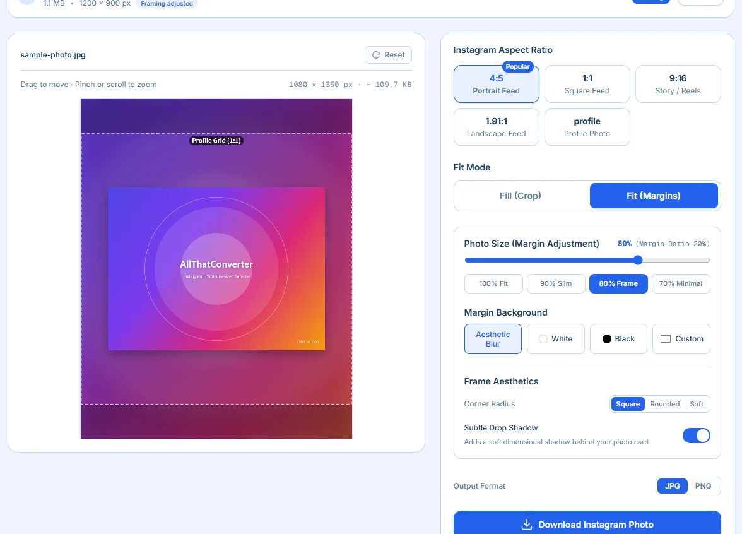
Task: Select the Profile Photo aspect option
Action: pos(587,127)
